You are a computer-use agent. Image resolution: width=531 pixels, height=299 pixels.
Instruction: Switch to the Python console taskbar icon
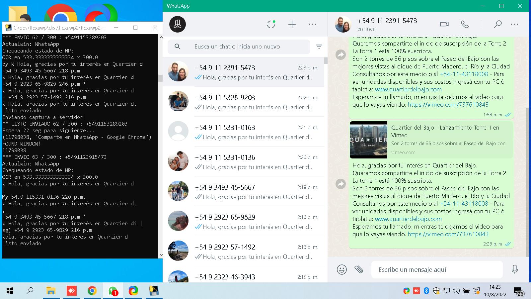point(154,291)
